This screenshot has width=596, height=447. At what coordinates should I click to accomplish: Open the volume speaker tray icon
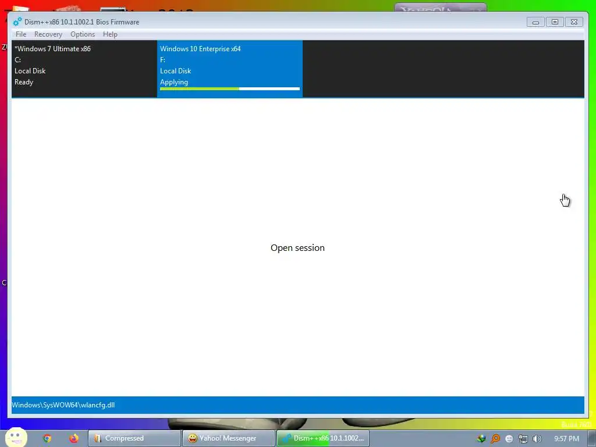point(537,439)
